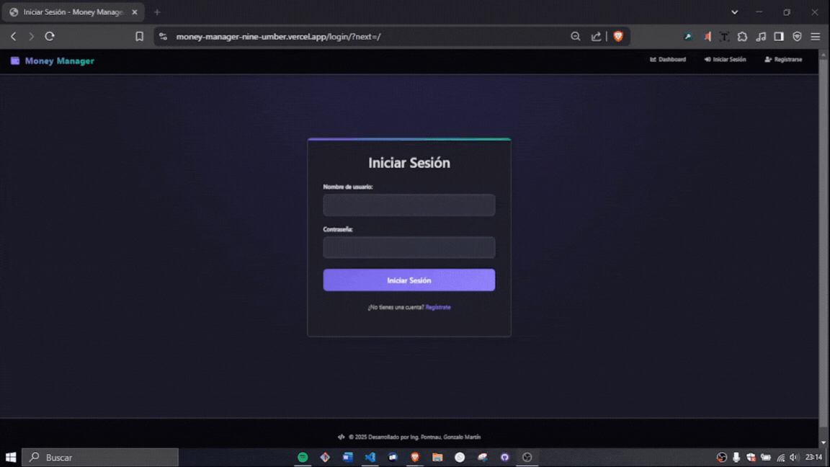
Task: Toggle the sidebar icon in the toolbar
Action: pyautogui.click(x=779, y=36)
